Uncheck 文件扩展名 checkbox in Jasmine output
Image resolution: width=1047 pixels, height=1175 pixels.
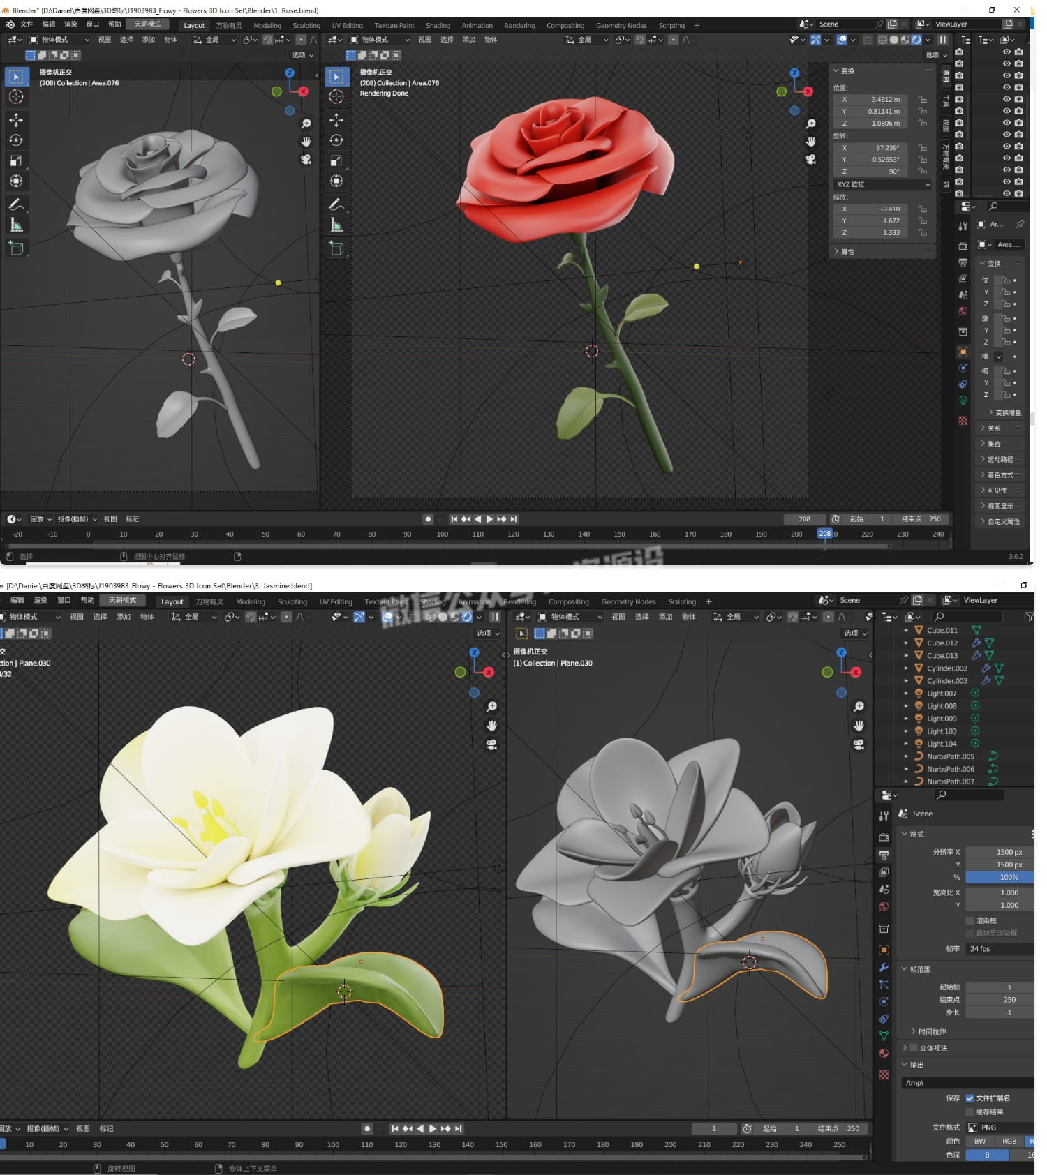pos(970,1098)
